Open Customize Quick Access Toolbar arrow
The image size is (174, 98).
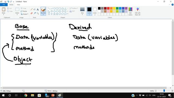[14, 2]
